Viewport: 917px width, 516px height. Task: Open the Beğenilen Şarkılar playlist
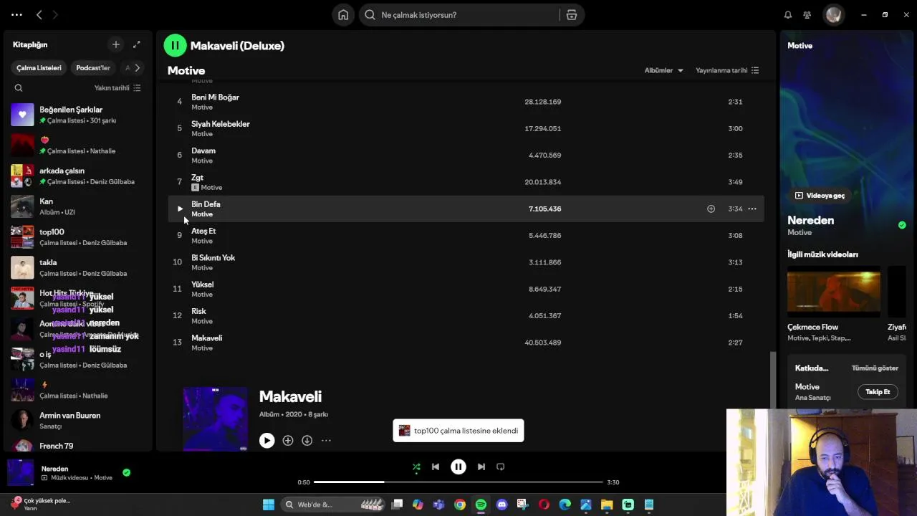(79, 115)
